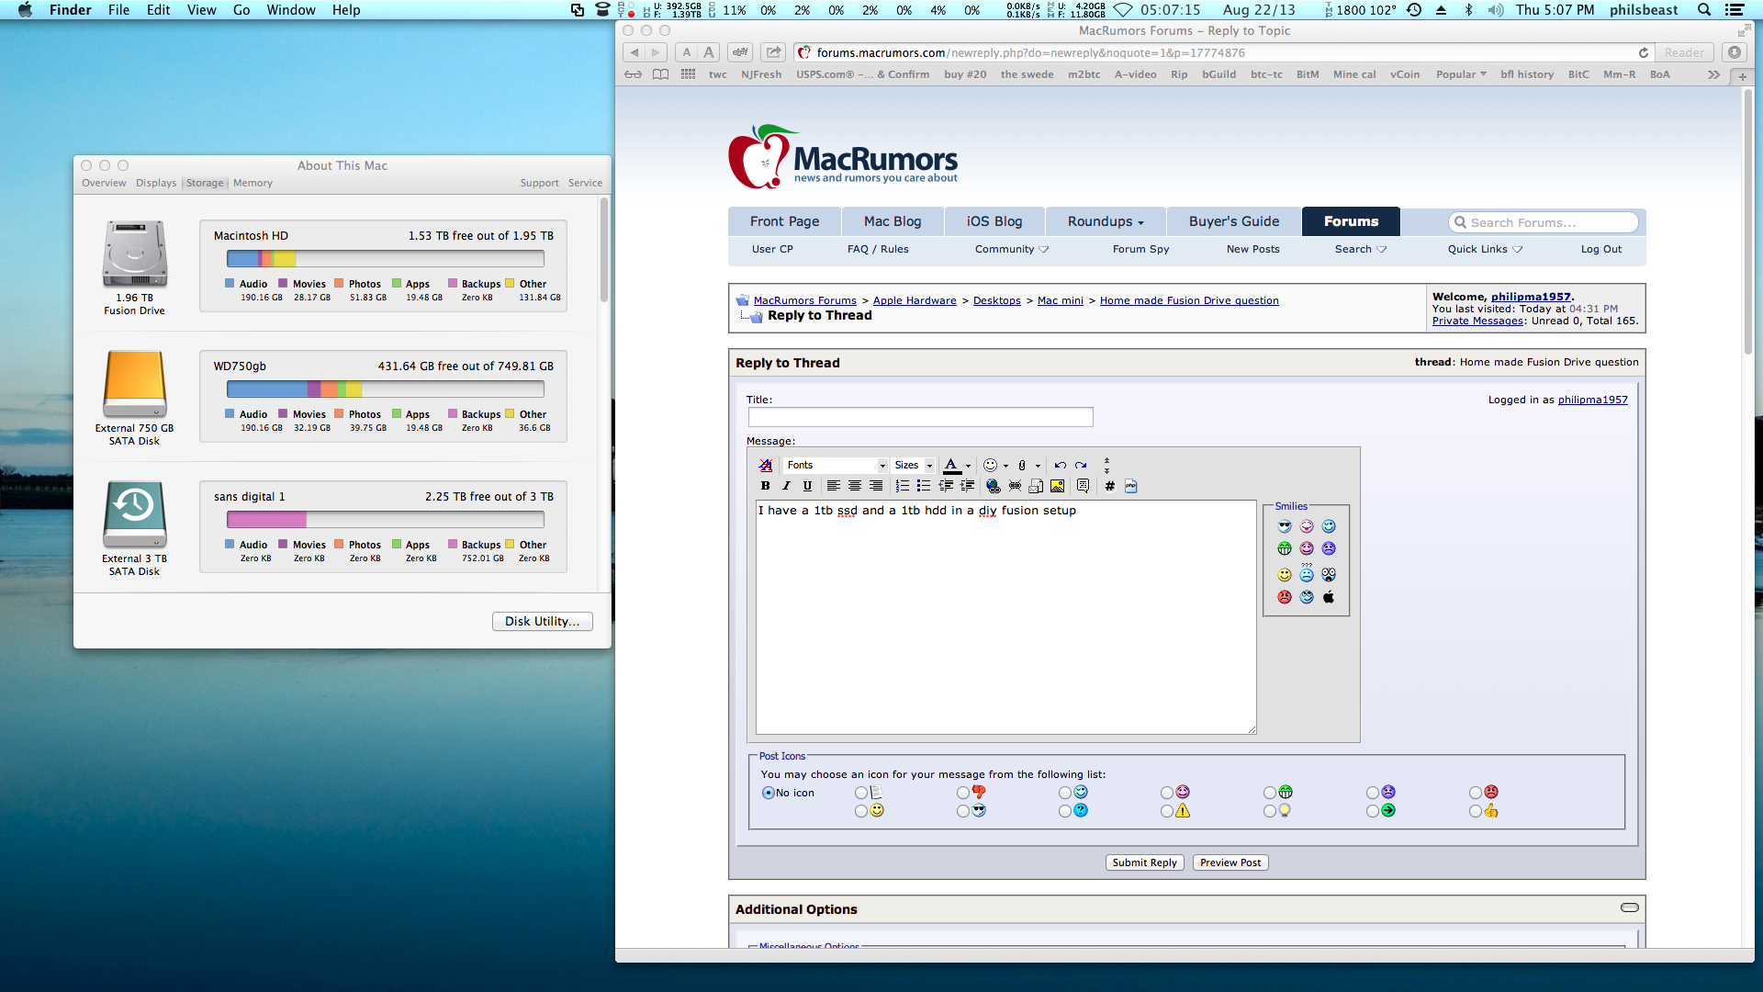Screen dimensions: 1763x992
Task: Click the Remove Link icon
Action: 1015,486
